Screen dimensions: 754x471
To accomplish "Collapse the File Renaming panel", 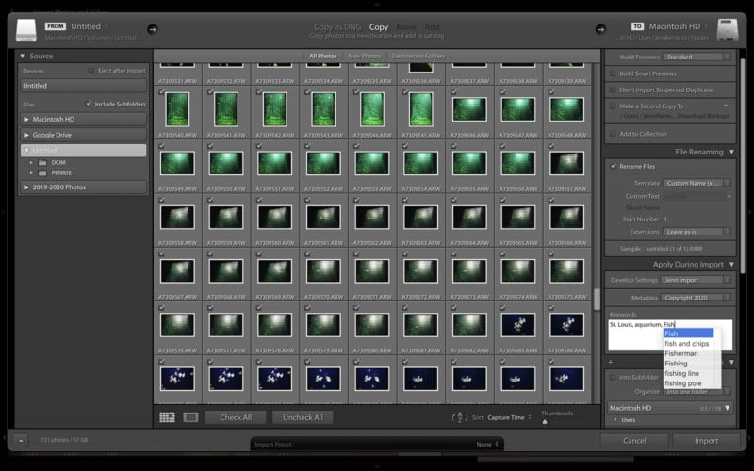I will tap(732, 152).
